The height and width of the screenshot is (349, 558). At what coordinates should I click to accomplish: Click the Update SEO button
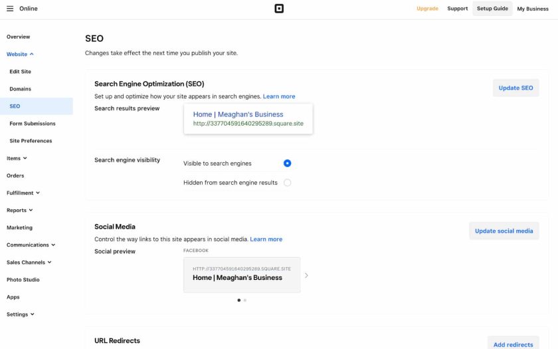coord(515,88)
